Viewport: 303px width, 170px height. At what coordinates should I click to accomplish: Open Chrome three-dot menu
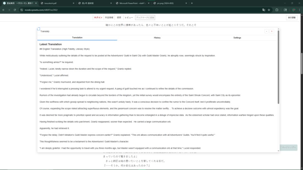(x=300, y=10)
